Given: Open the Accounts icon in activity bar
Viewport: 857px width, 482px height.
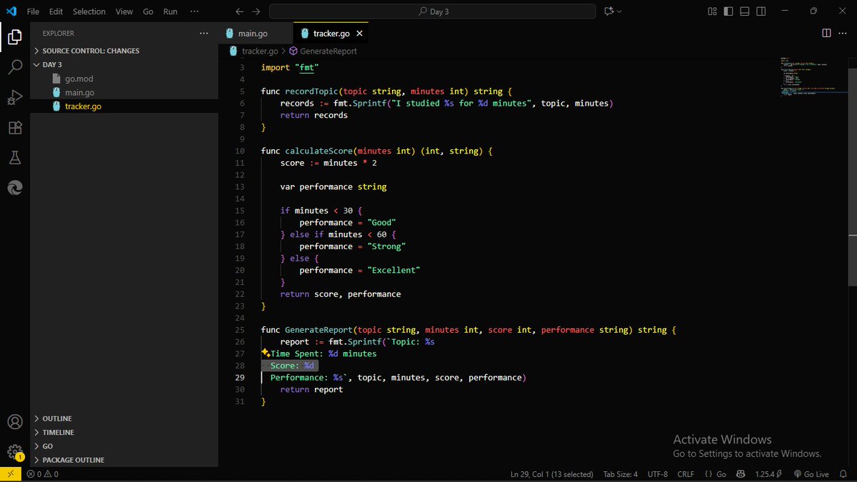Looking at the screenshot, I should click(x=15, y=421).
